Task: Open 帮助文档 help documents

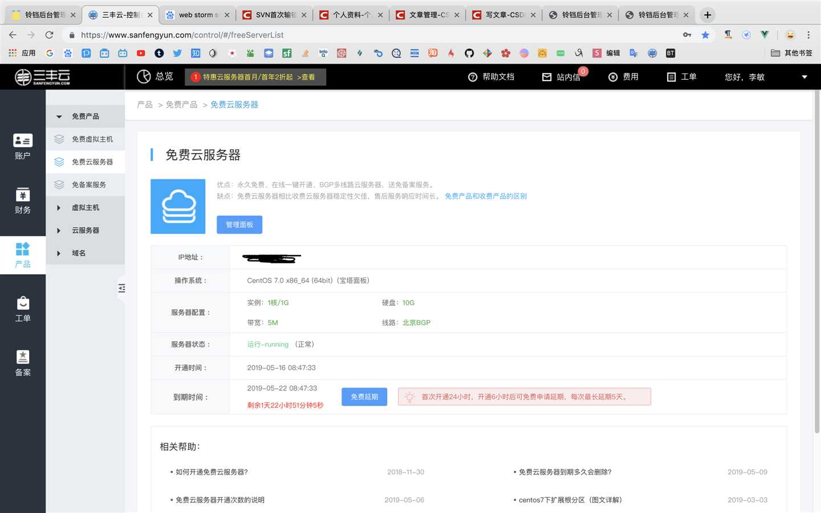Action: pos(491,77)
